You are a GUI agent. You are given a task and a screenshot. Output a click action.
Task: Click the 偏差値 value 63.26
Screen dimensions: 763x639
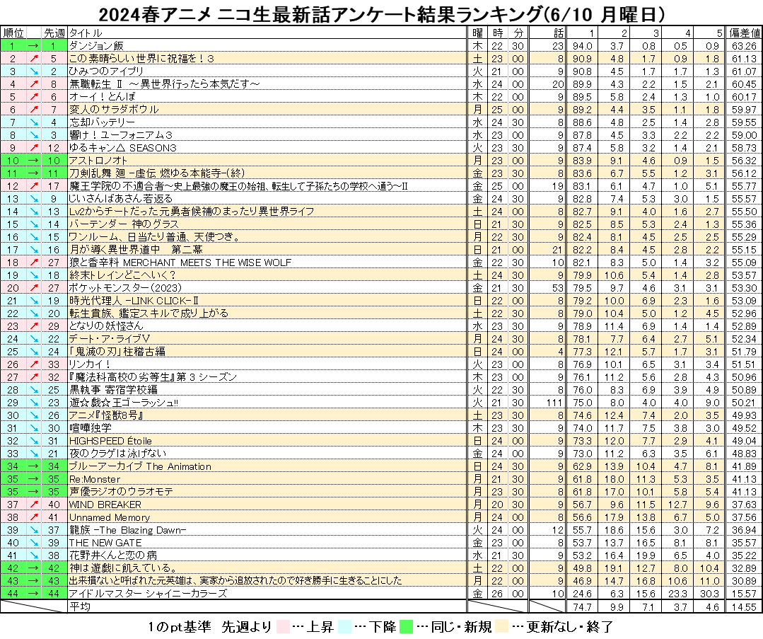(745, 46)
